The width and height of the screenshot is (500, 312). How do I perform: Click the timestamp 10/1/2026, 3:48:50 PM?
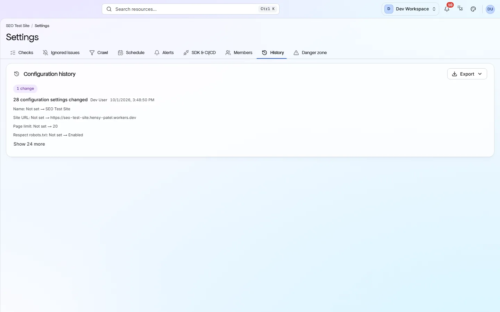pos(132,100)
